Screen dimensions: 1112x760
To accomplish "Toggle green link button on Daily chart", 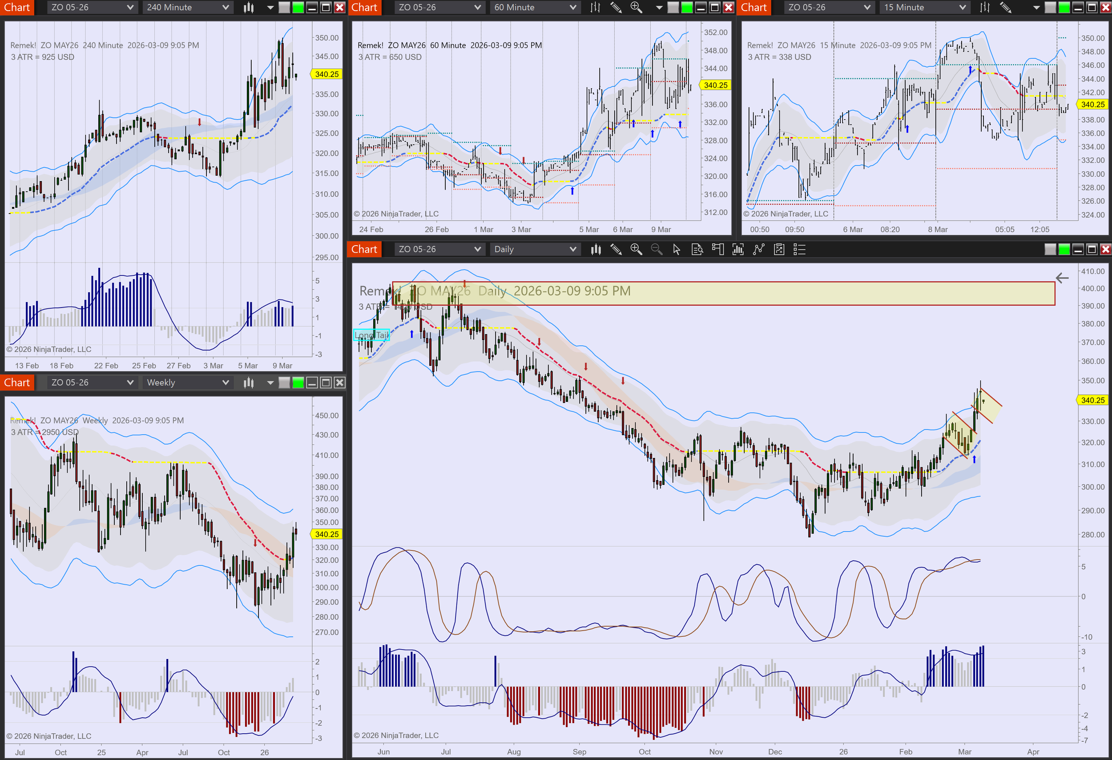I will (x=1064, y=249).
